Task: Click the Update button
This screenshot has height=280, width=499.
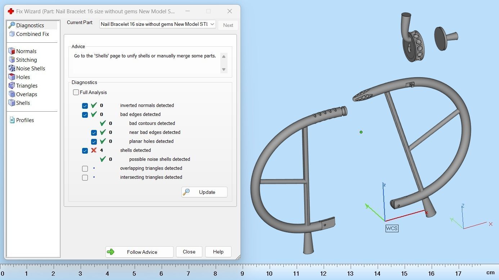Action: [x=204, y=192]
